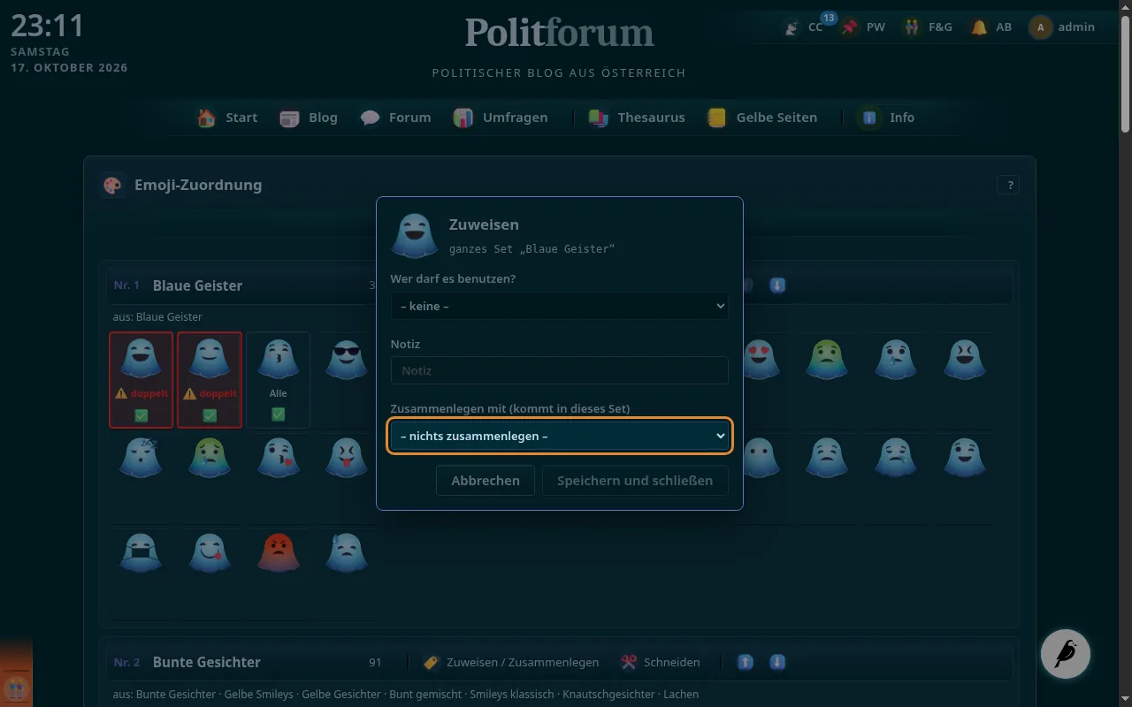
Task: Click the 'Bunte Gesichter' set title
Action: point(207,662)
